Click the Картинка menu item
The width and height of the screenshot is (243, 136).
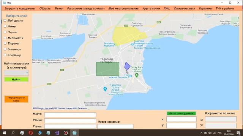point(205,8)
